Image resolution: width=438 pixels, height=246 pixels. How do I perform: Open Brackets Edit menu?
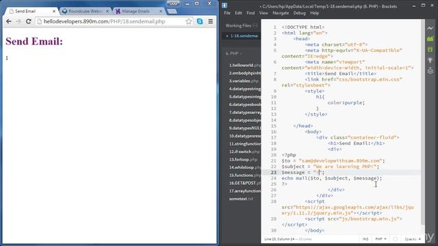(238, 13)
